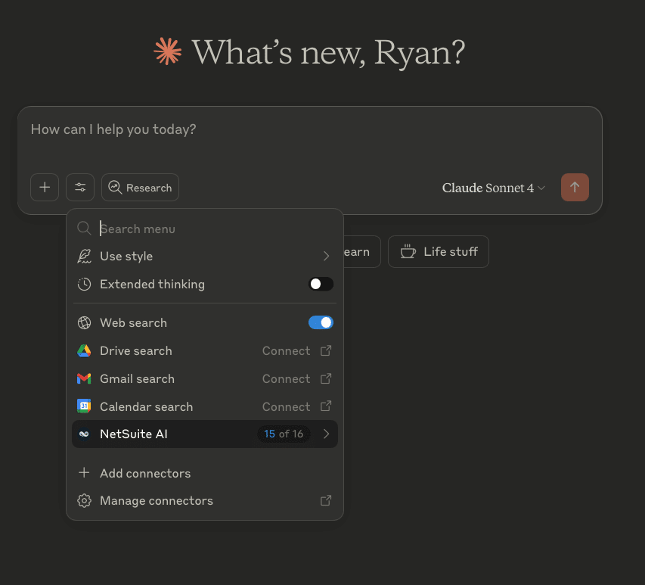Expand NetSuite AI tools list chevron
The height and width of the screenshot is (585, 645).
coord(326,434)
